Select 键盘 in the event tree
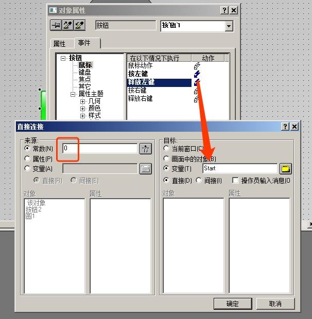The height and width of the screenshot is (319, 312). 84,72
